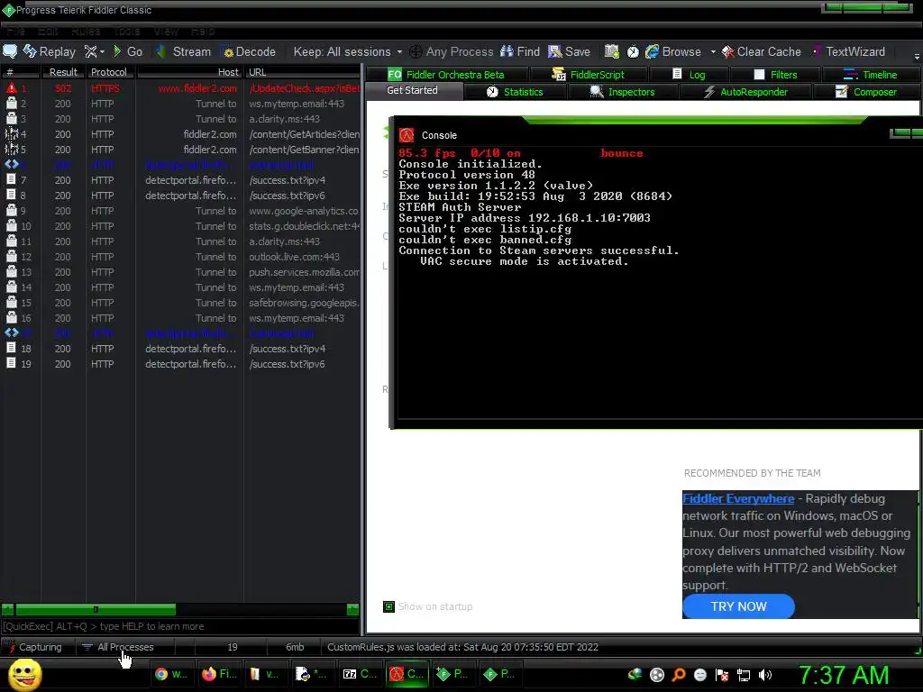
Task: Switch to Chrome in the taskbar
Action: [x=170, y=674]
